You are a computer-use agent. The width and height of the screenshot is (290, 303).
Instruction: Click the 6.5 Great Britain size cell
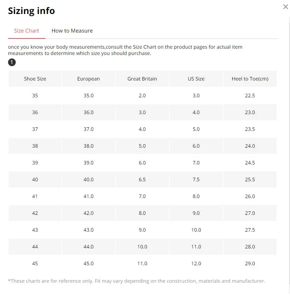click(x=142, y=179)
